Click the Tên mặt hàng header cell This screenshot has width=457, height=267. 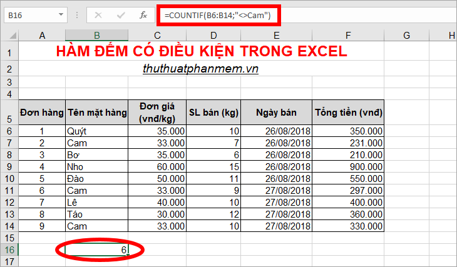tap(97, 113)
